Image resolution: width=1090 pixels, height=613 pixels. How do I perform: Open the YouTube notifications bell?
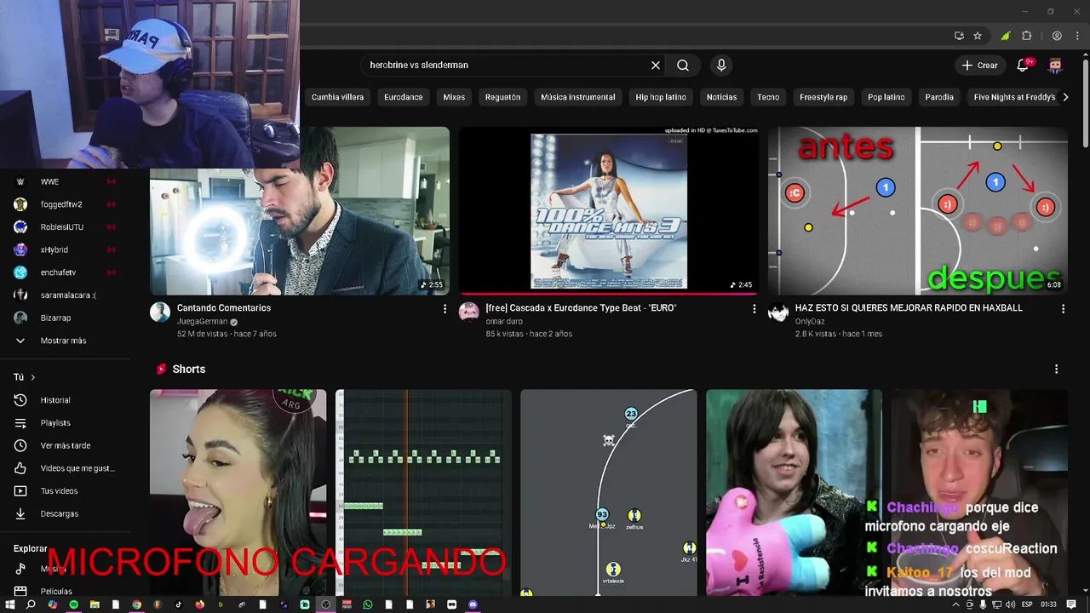coord(1024,66)
